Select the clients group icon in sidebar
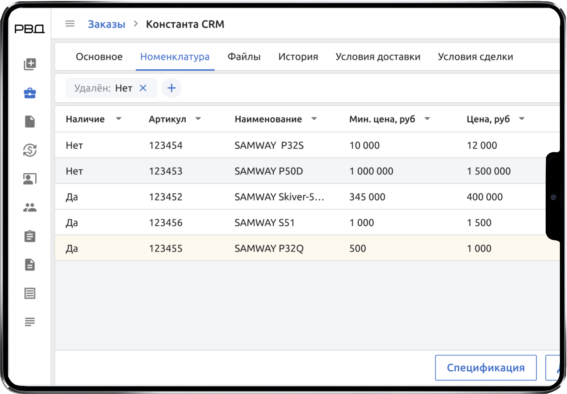567x394 pixels. pyautogui.click(x=30, y=207)
